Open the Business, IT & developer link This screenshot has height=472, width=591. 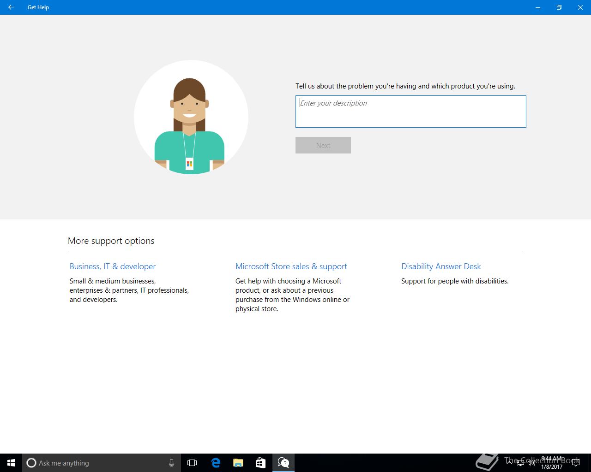(x=113, y=266)
